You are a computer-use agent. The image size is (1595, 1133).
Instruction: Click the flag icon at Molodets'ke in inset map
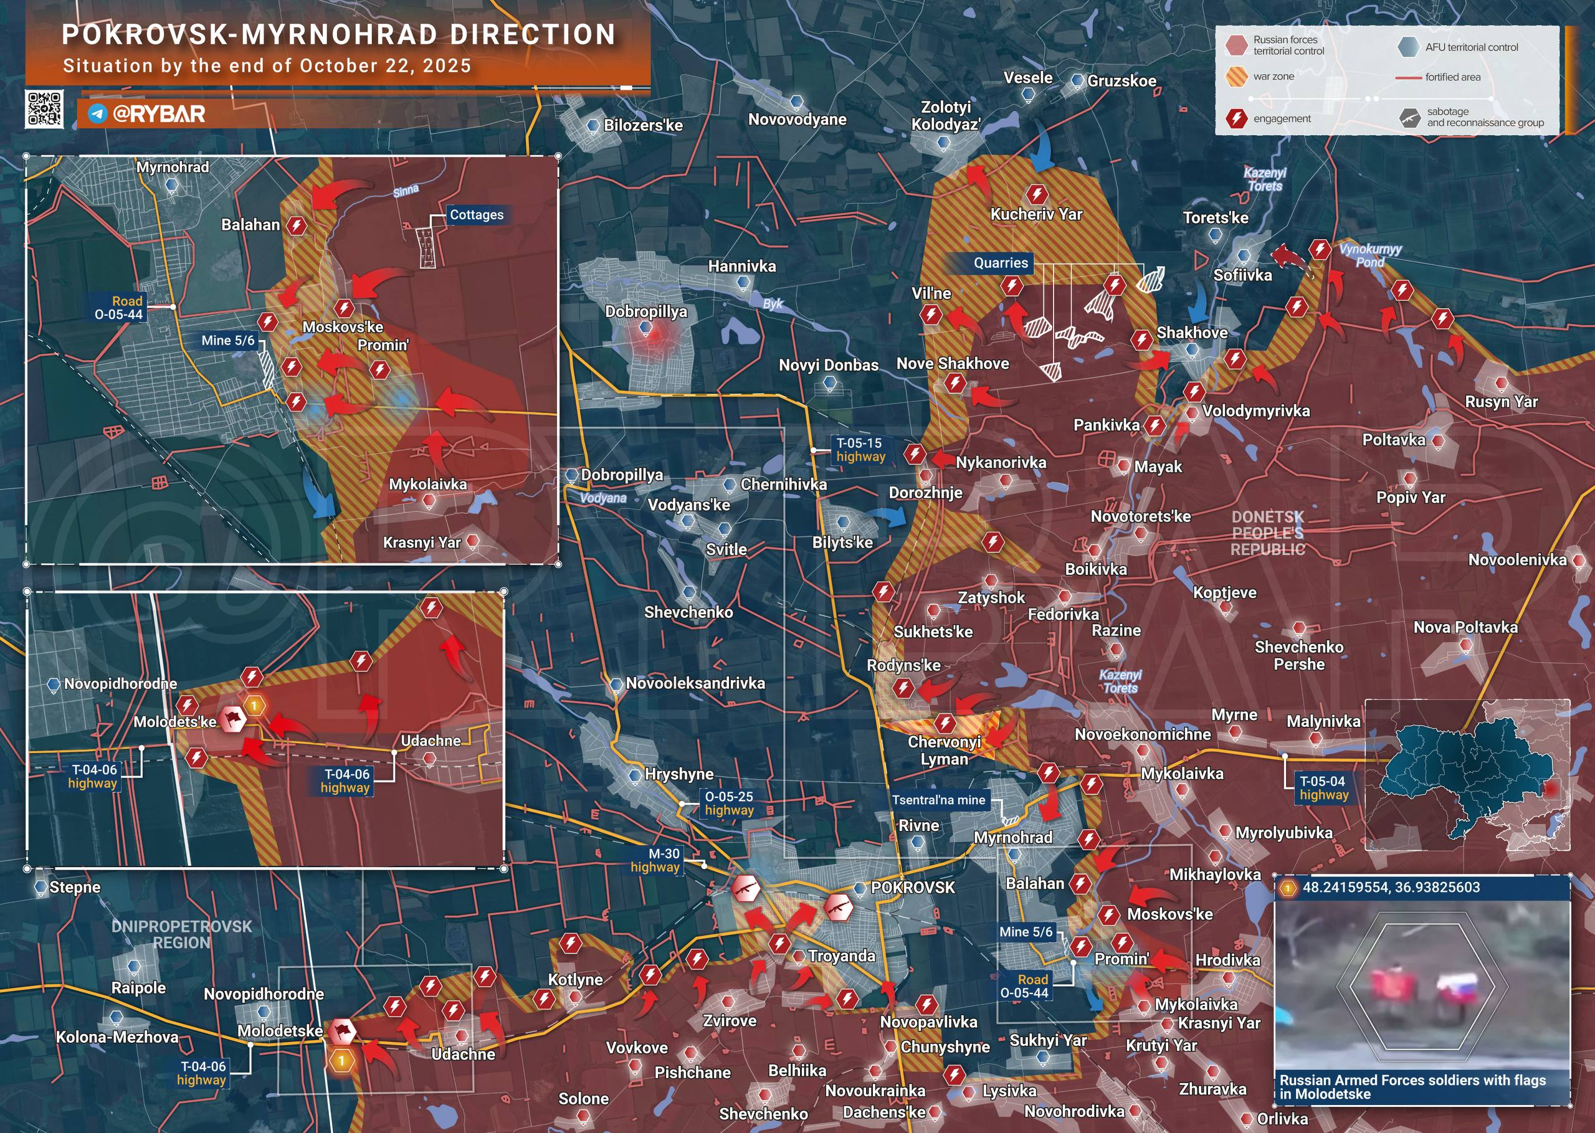[x=232, y=718]
